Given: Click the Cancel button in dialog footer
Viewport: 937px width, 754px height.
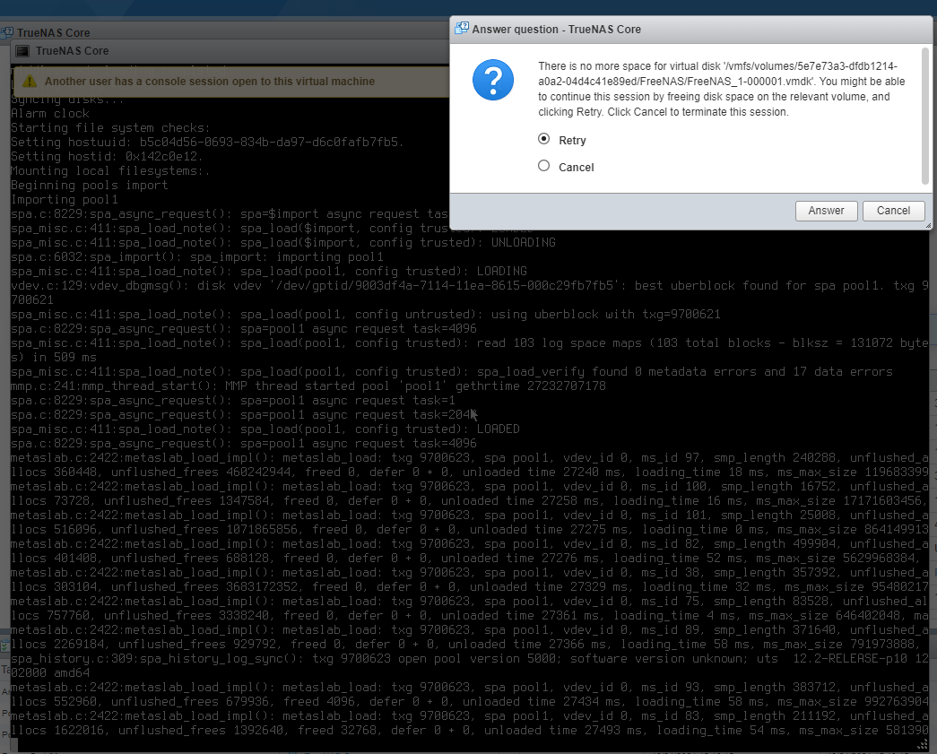Looking at the screenshot, I should 893,211.
